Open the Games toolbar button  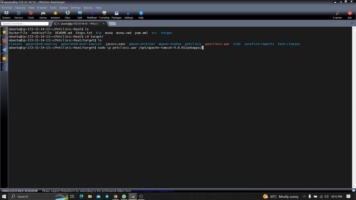click(x=43, y=15)
